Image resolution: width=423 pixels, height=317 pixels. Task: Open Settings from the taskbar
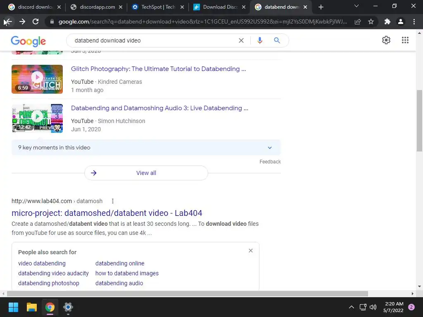point(68,307)
